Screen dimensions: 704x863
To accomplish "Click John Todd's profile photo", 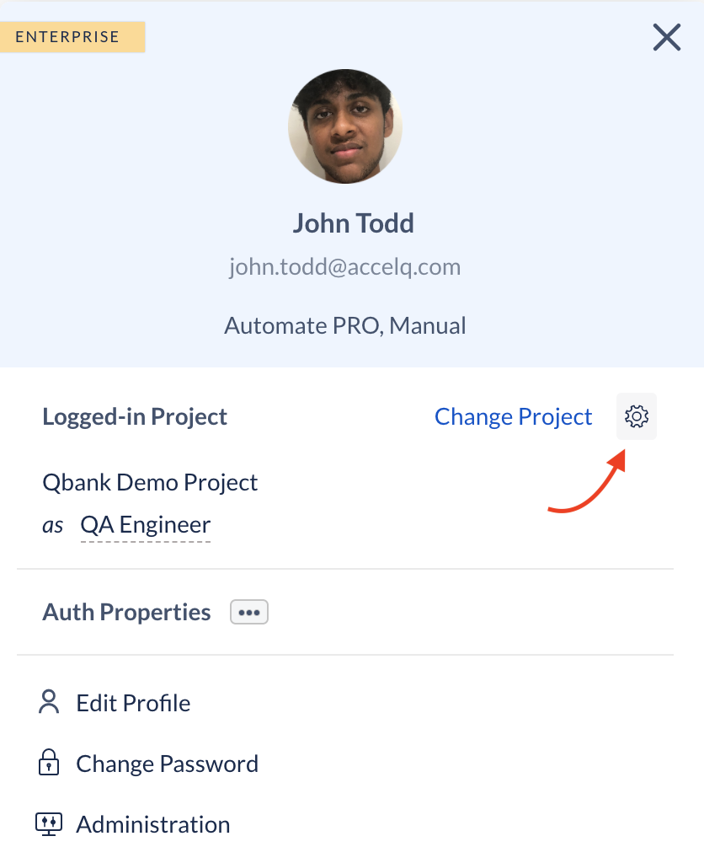I will coord(345,126).
